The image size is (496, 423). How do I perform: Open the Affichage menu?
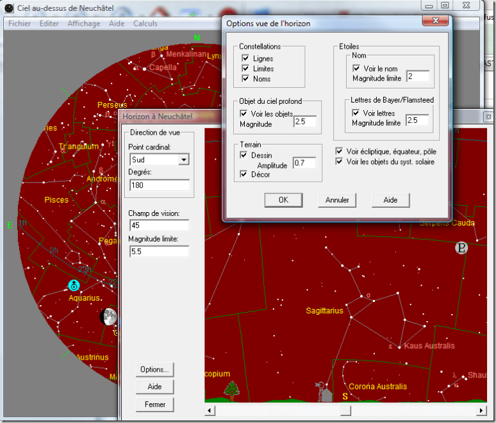pyautogui.click(x=83, y=24)
